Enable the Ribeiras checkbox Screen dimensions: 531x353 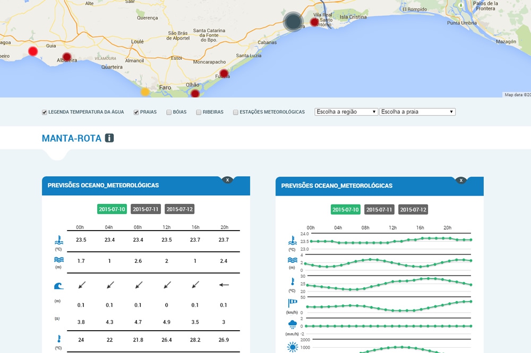click(x=199, y=112)
